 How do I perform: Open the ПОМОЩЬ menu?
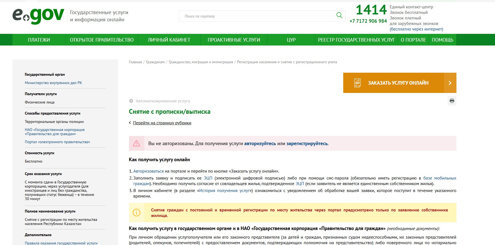tap(442, 40)
